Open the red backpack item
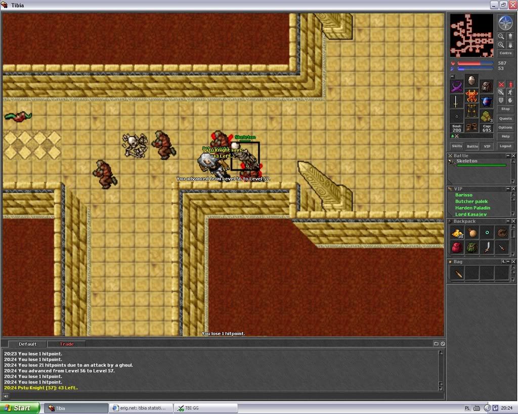 [457, 248]
